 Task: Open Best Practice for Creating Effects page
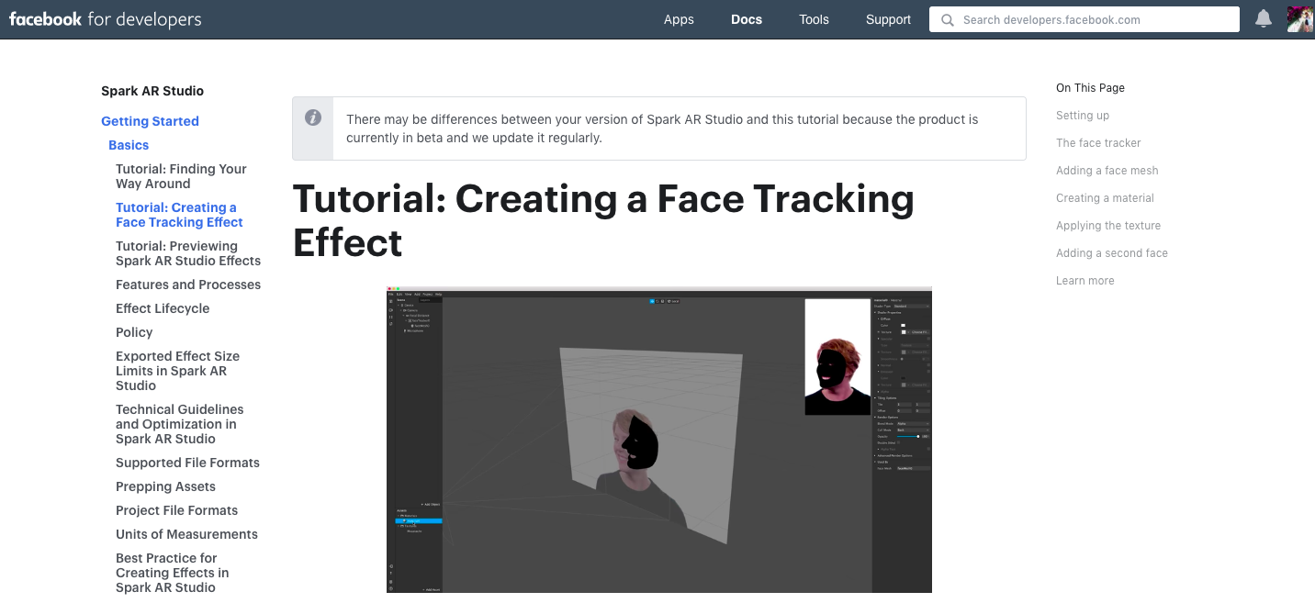[x=172, y=573]
